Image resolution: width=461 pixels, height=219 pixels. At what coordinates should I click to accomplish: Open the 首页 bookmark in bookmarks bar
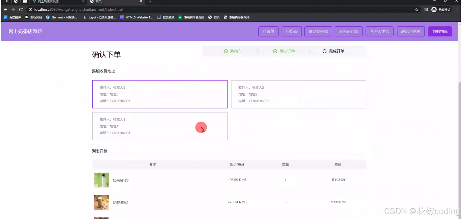click(x=214, y=17)
